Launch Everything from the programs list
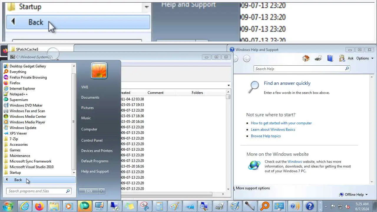This screenshot has width=377, height=212. (18, 72)
